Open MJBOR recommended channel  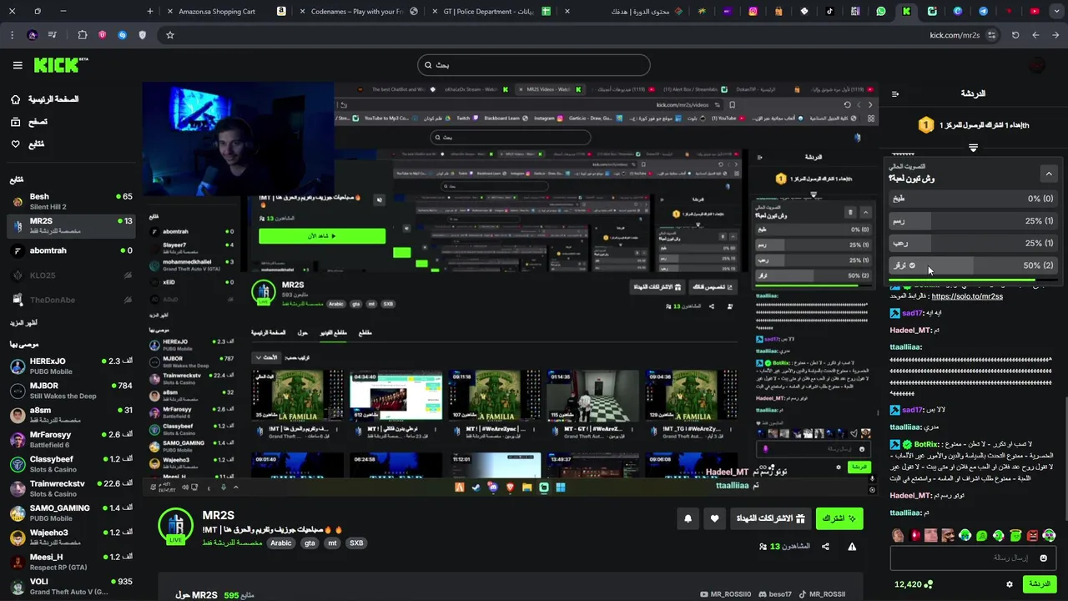71,391
